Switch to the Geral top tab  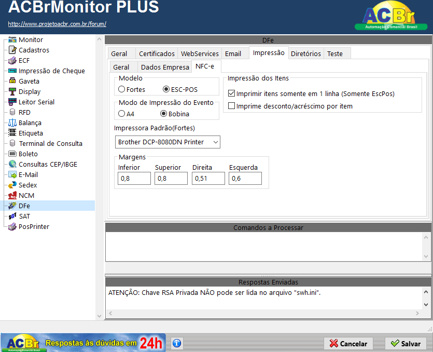(119, 53)
